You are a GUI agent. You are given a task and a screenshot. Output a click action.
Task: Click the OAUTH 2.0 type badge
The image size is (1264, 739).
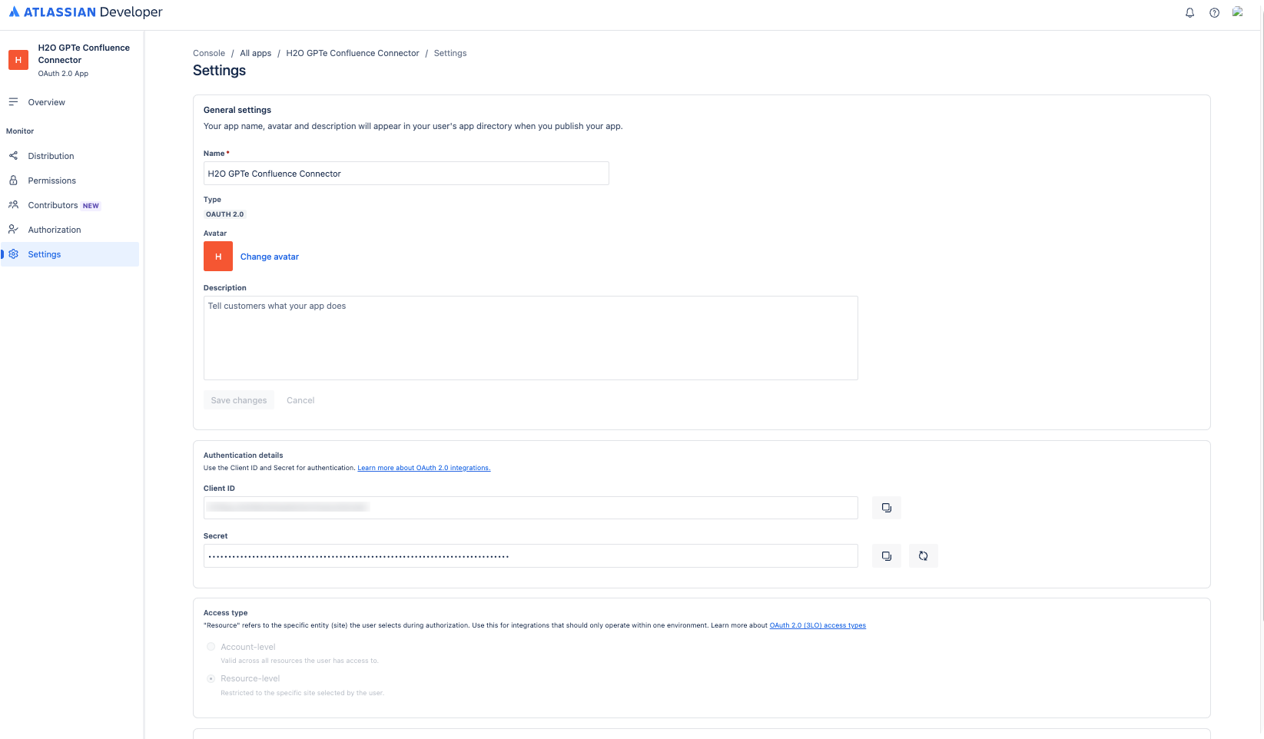click(x=224, y=214)
